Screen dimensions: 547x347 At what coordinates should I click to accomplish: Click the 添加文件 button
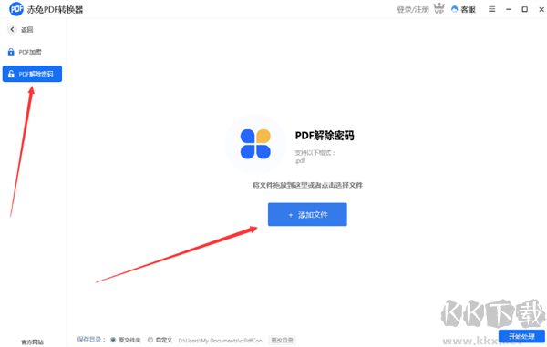[307, 214]
